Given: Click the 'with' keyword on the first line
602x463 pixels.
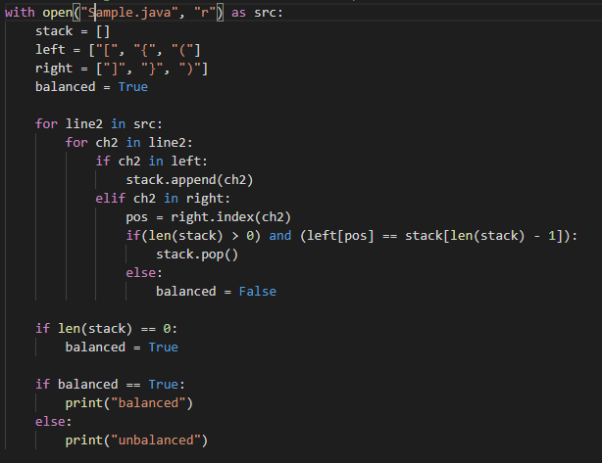Looking at the screenshot, I should click(x=20, y=13).
